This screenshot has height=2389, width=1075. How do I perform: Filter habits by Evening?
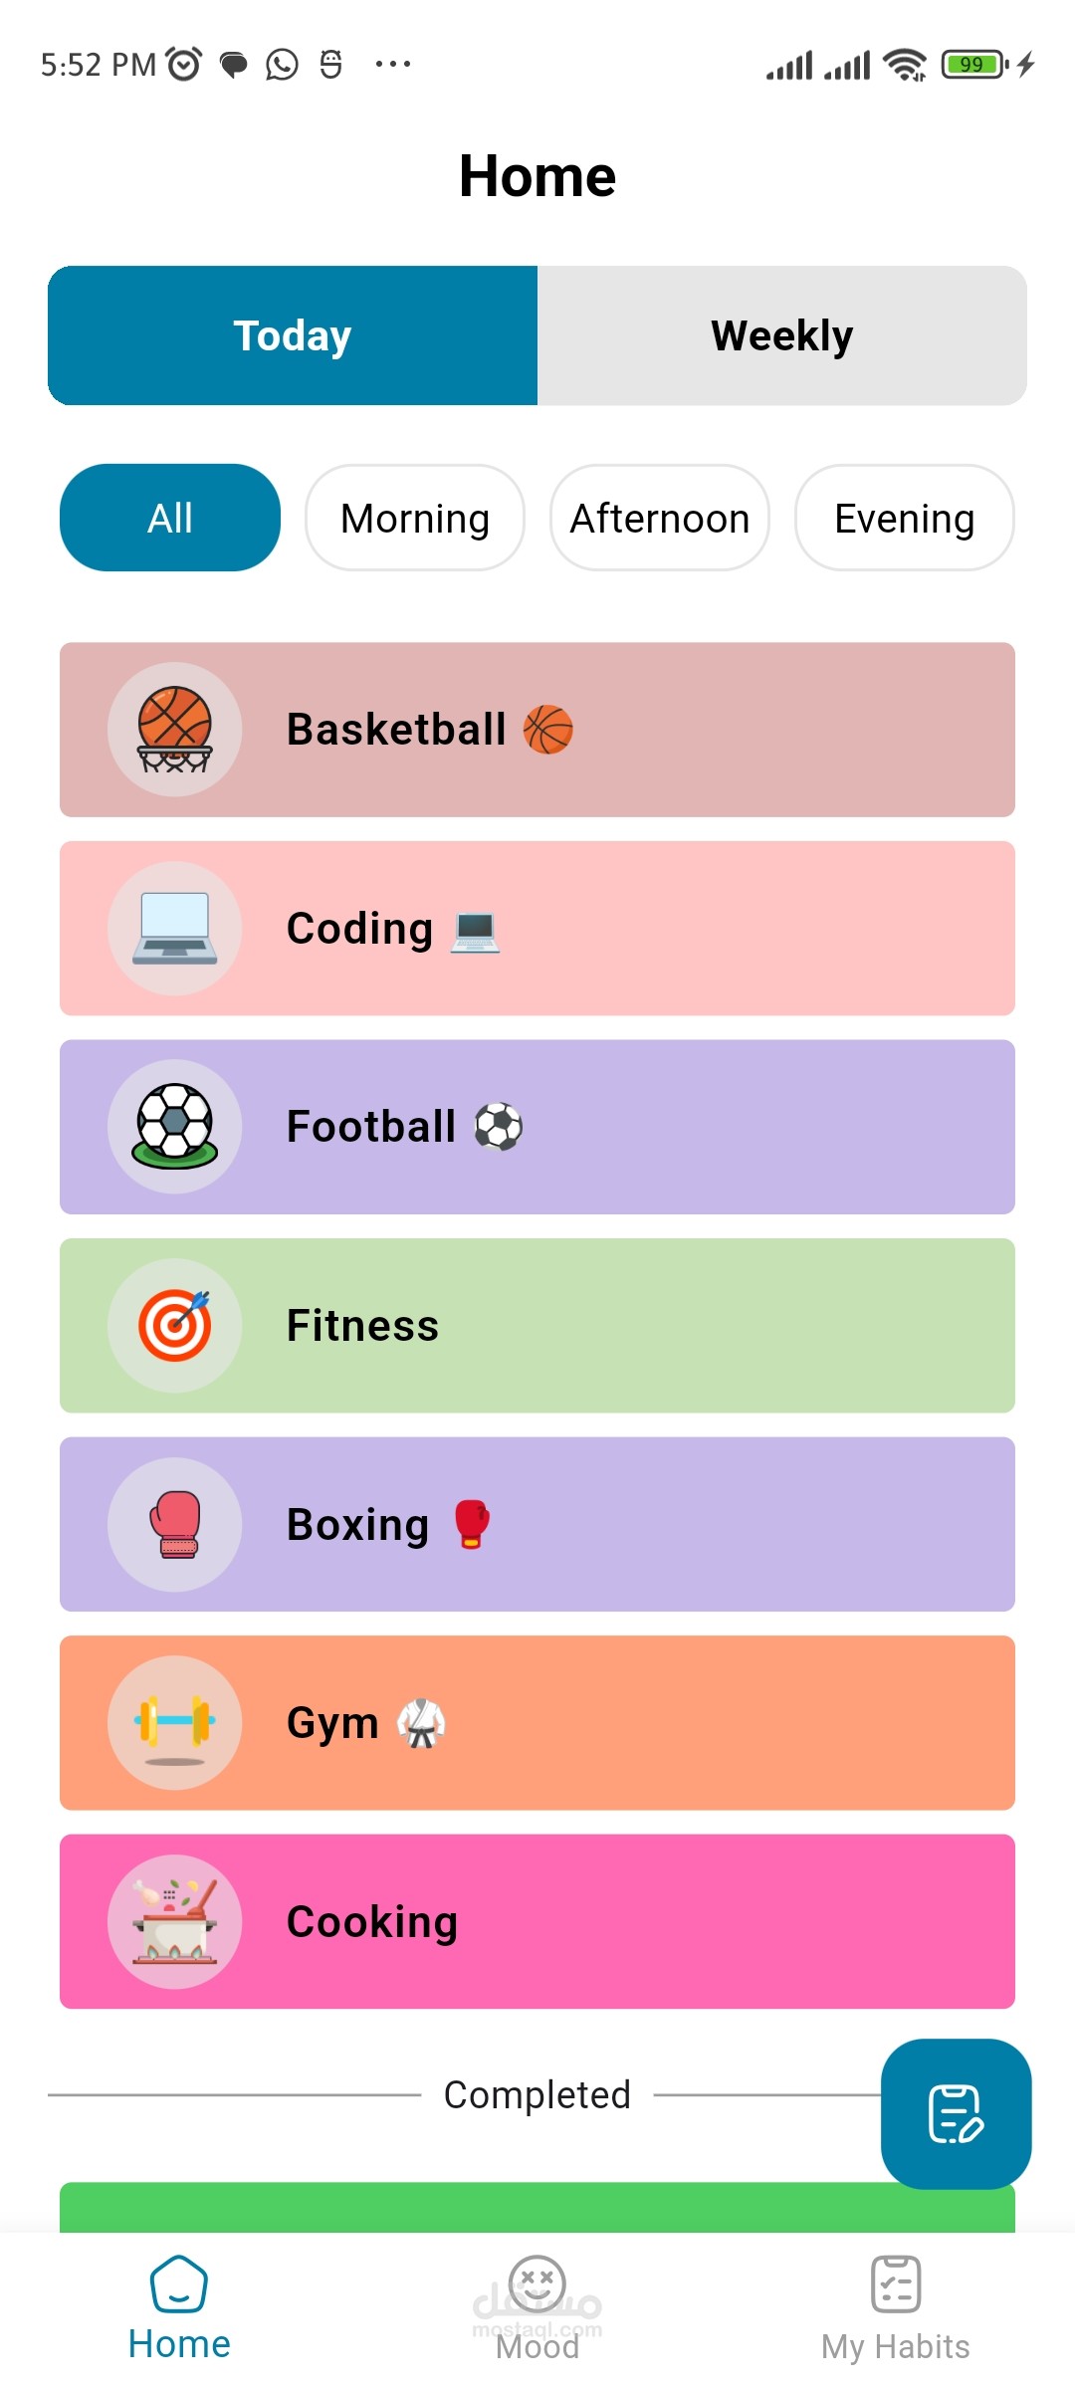(904, 518)
